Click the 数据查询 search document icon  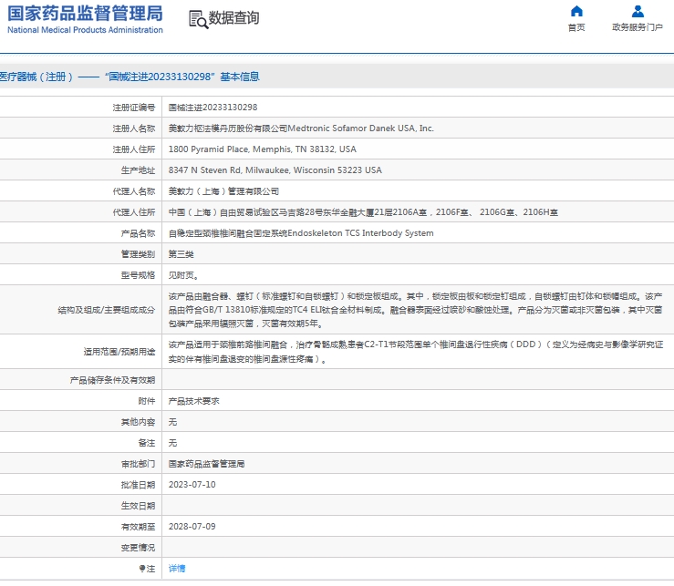click(x=198, y=19)
